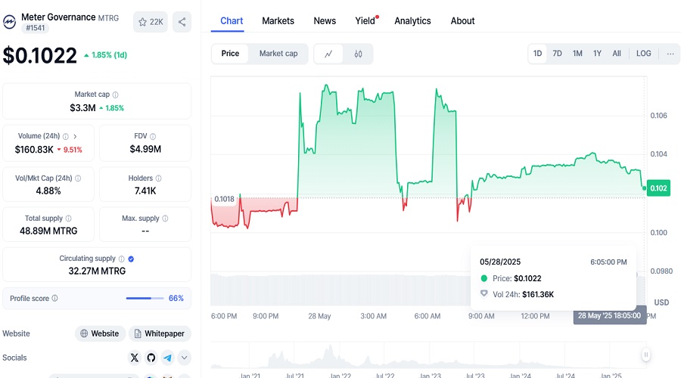This screenshot has height=378, width=681.
Task: Switch to the About tab
Action: (x=462, y=21)
